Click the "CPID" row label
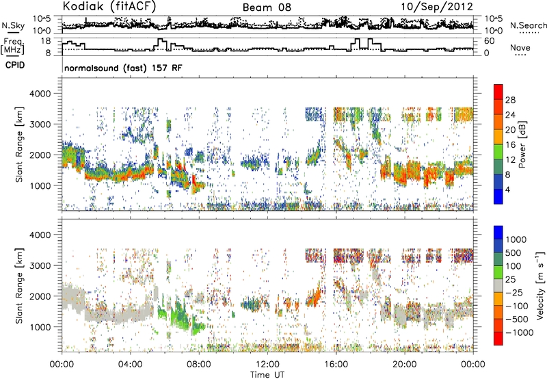 15,65
